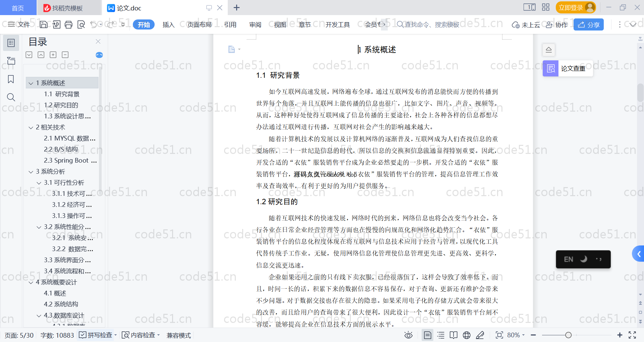Viewport: 644px width, 342px height.
Task: Click the fullscreen icon in the status bar
Action: tap(632, 335)
